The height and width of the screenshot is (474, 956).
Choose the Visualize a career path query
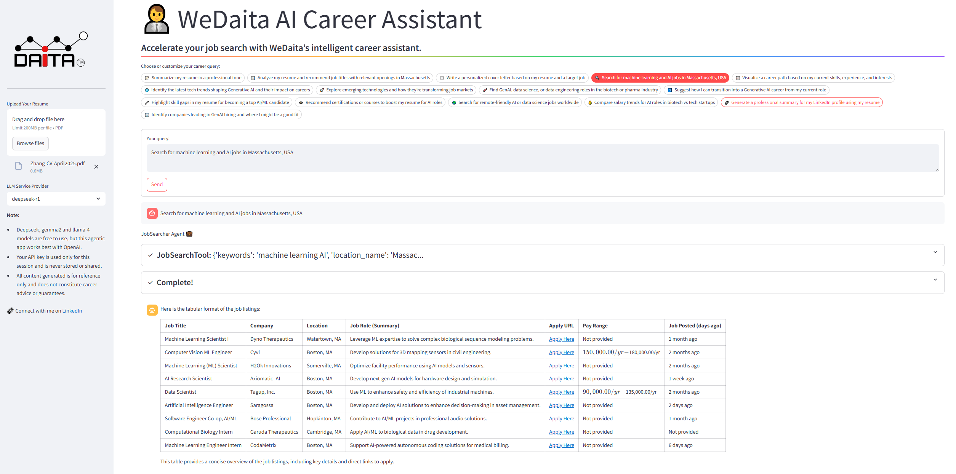813,78
